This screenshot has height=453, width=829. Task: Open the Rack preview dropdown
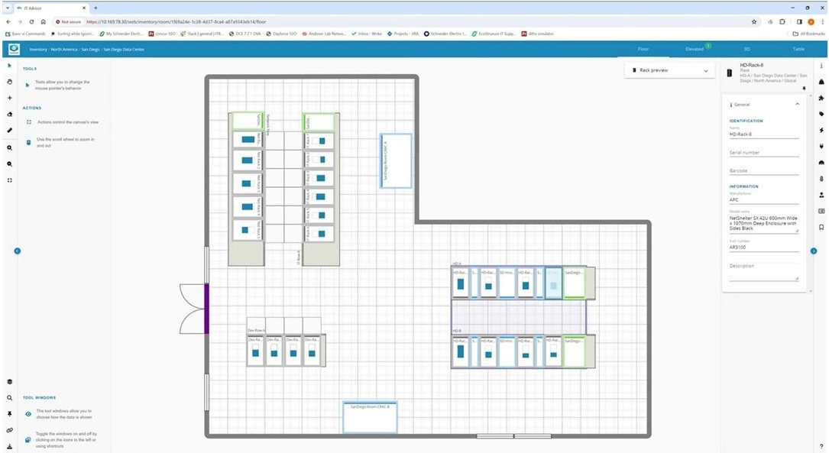coord(669,70)
